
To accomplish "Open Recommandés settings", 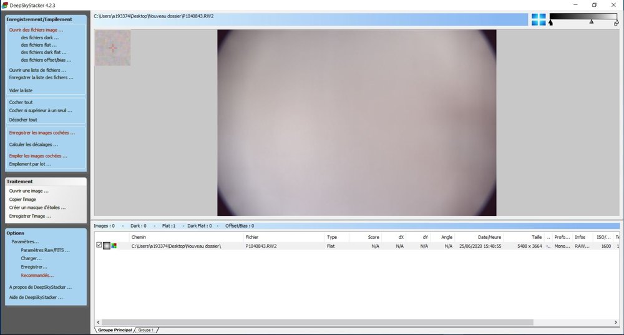I will point(37,275).
